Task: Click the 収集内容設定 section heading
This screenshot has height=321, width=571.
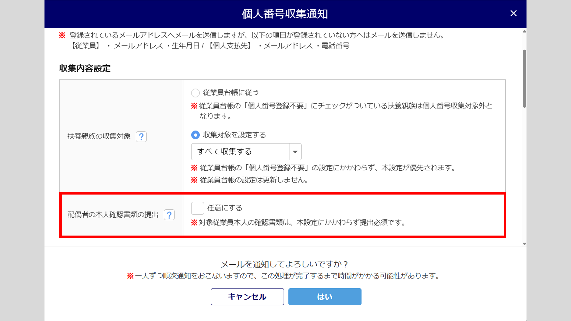Action: click(x=85, y=68)
